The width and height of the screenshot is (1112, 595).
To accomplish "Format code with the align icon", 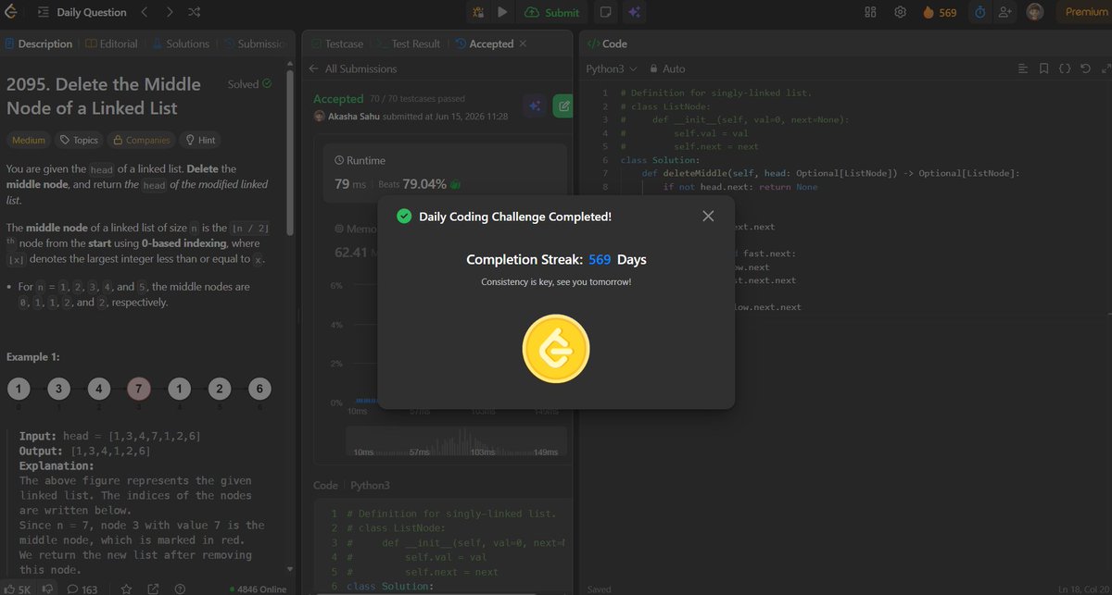I will pos(1023,68).
